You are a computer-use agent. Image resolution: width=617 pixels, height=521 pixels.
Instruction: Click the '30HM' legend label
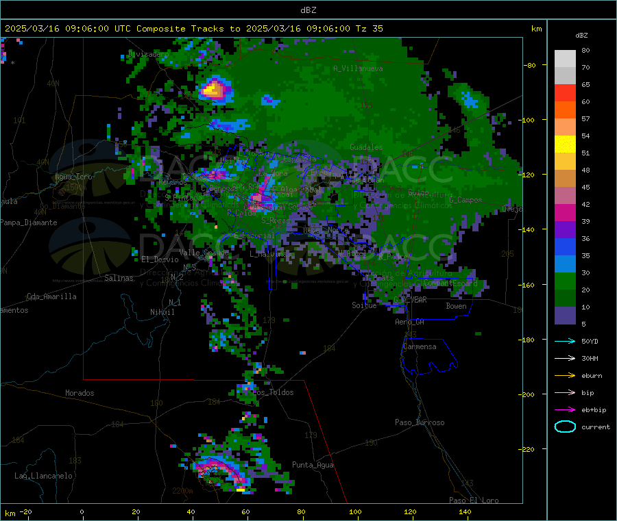pos(590,358)
